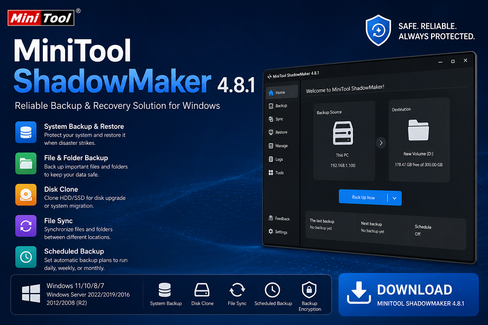Image resolution: width=488 pixels, height=325 pixels.
Task: Click the blue shield protection icon
Action: point(378,30)
